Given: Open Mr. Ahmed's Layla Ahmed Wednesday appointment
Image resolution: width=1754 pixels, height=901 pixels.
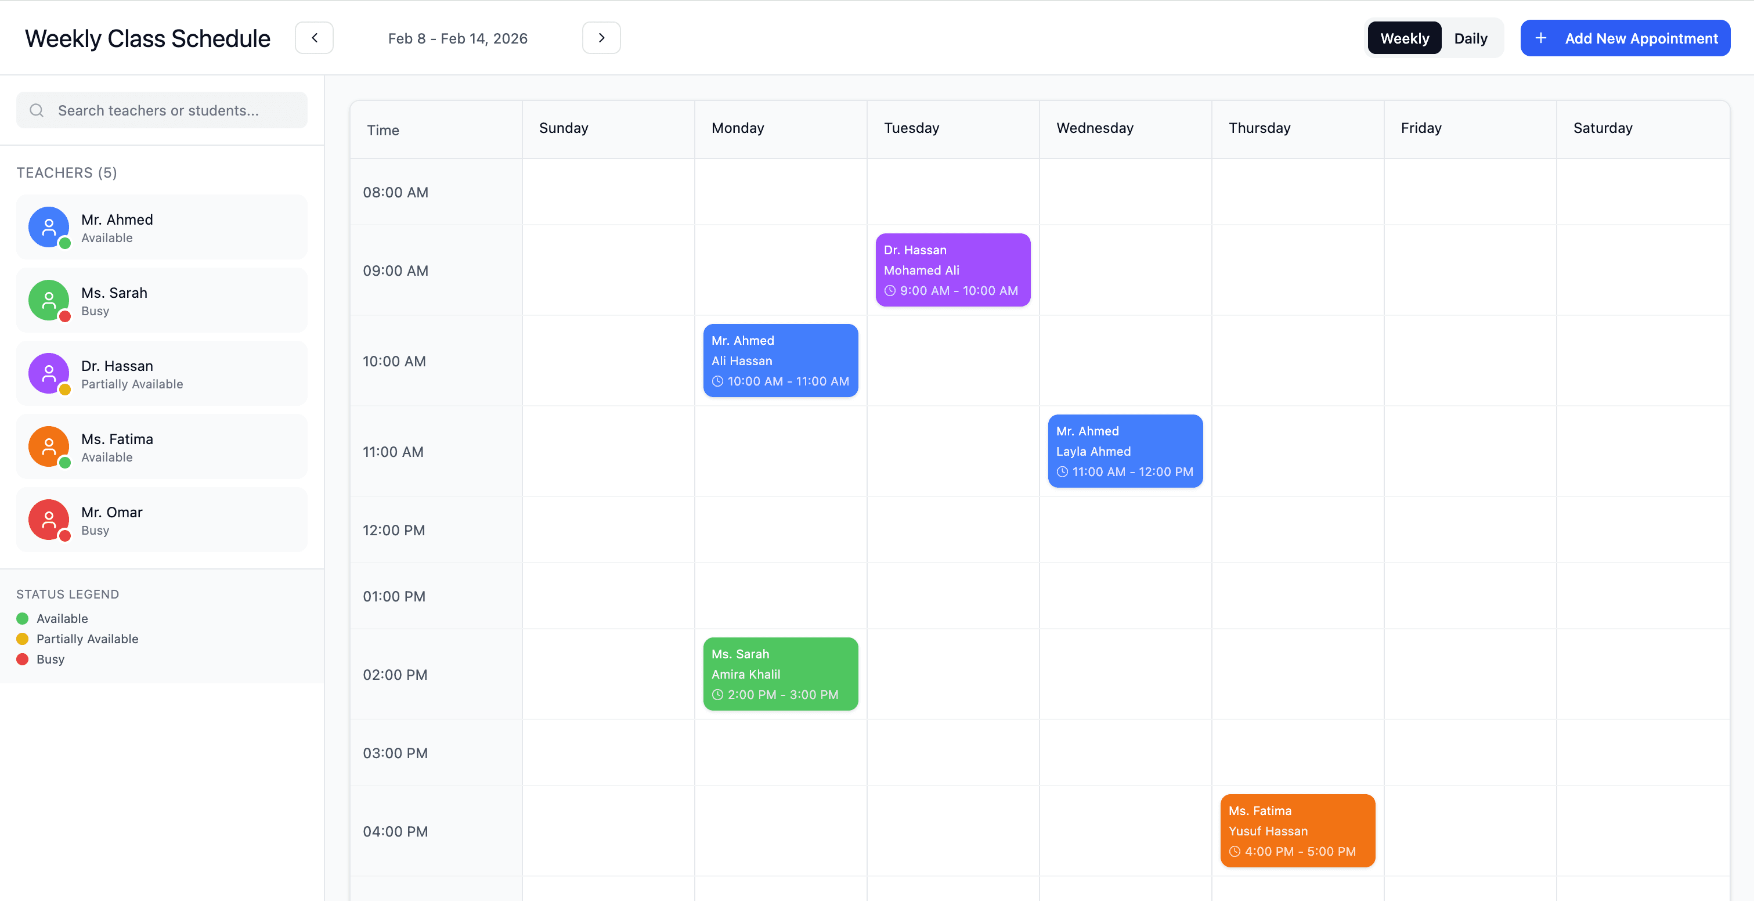Looking at the screenshot, I should point(1125,452).
